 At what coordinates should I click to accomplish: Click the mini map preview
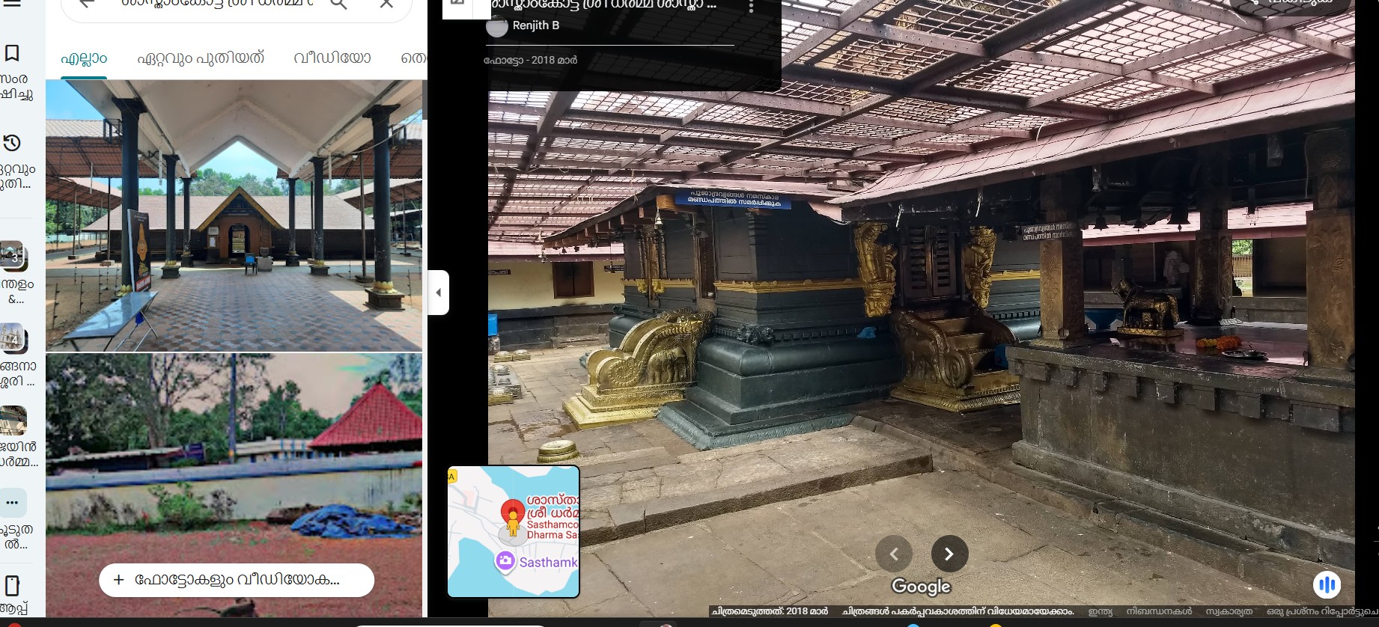(514, 531)
